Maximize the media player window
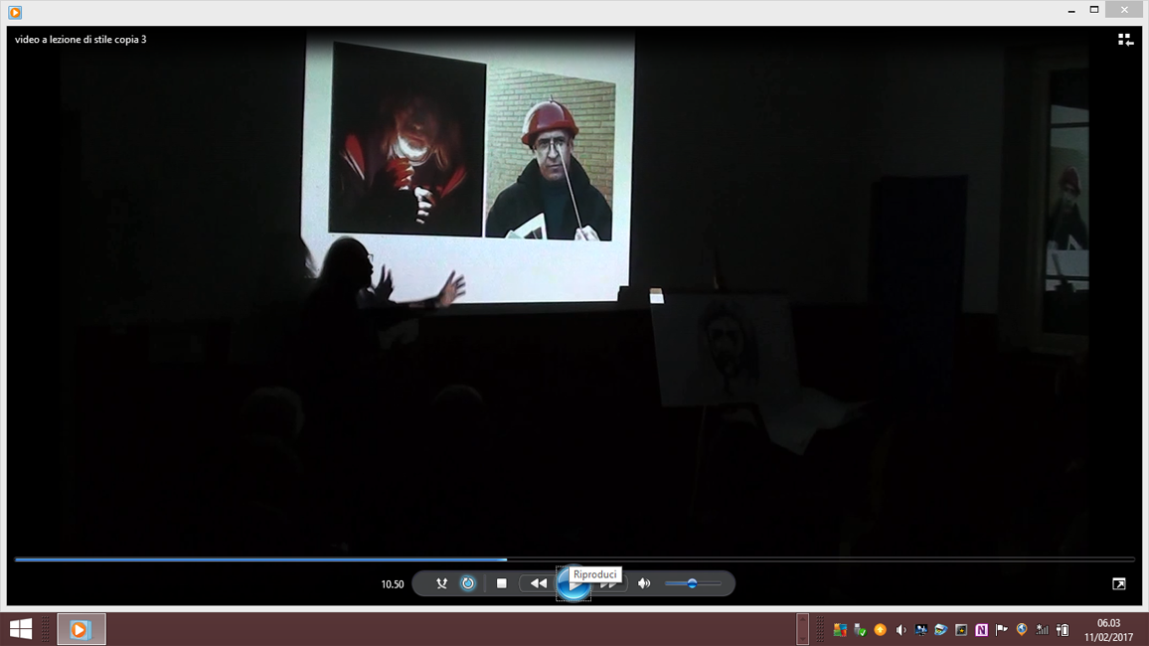The width and height of the screenshot is (1149, 646). (1094, 10)
